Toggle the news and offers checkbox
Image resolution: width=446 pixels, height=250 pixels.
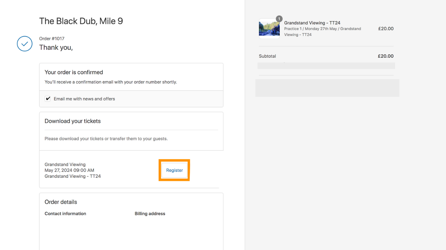click(x=48, y=99)
